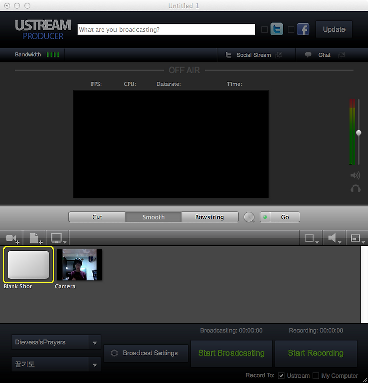
Task: Uncheck Record To Ustream checkbox
Action: [x=281, y=376]
